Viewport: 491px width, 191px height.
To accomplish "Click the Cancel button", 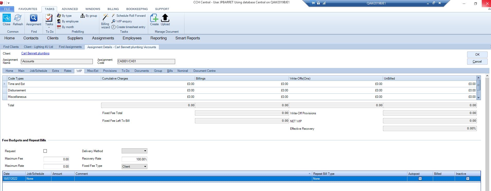I will (477, 62).
